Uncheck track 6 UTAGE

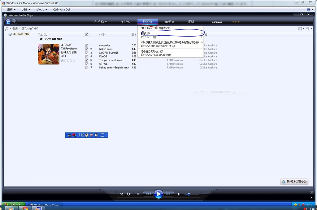coord(87,64)
